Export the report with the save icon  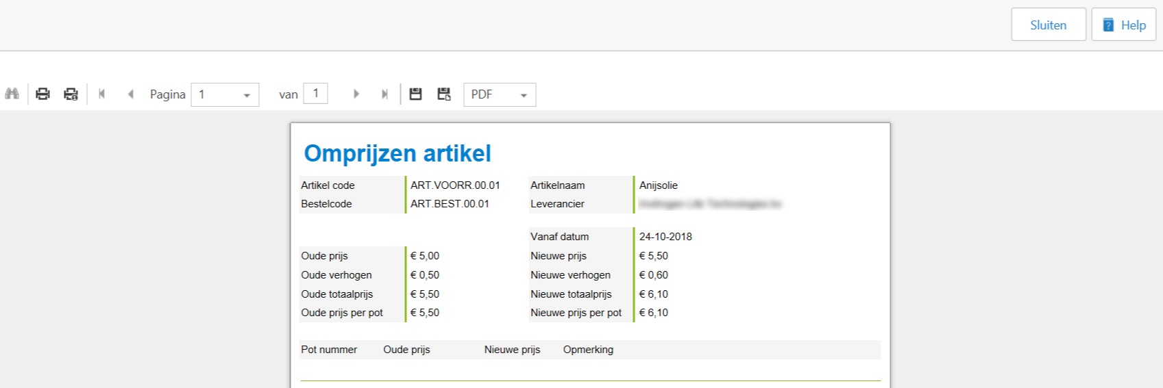[x=415, y=94]
